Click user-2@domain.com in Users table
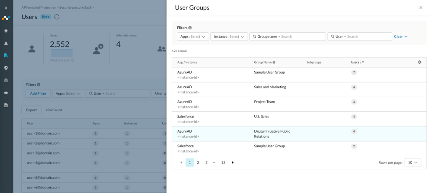The width and height of the screenshot is (429, 193). click(43, 143)
